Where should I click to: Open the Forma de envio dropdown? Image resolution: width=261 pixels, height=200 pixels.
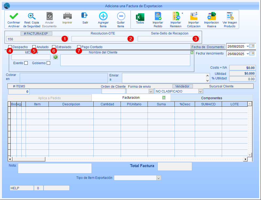(151, 91)
